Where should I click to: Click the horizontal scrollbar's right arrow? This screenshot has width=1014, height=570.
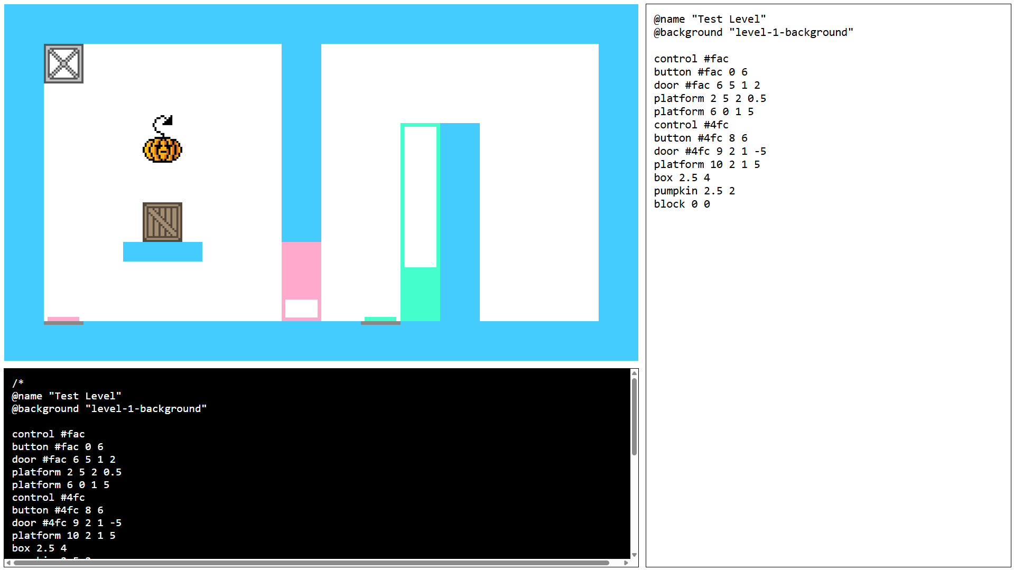click(x=626, y=563)
